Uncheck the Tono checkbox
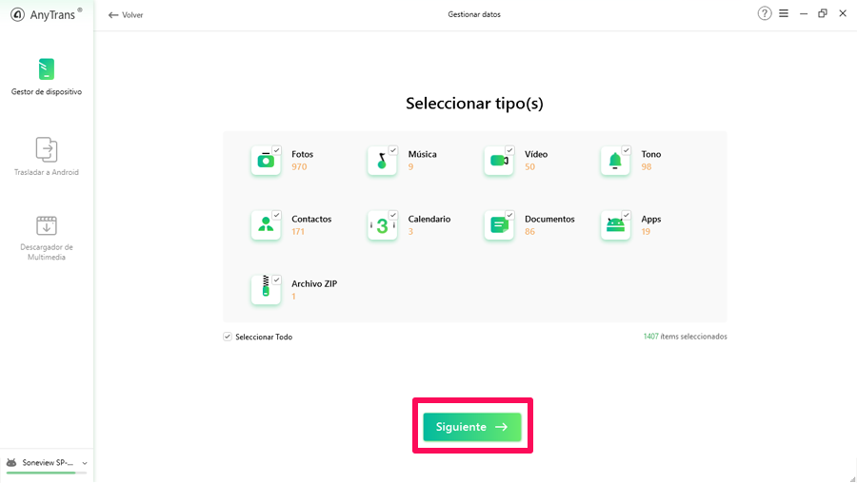857x483 pixels. point(626,150)
